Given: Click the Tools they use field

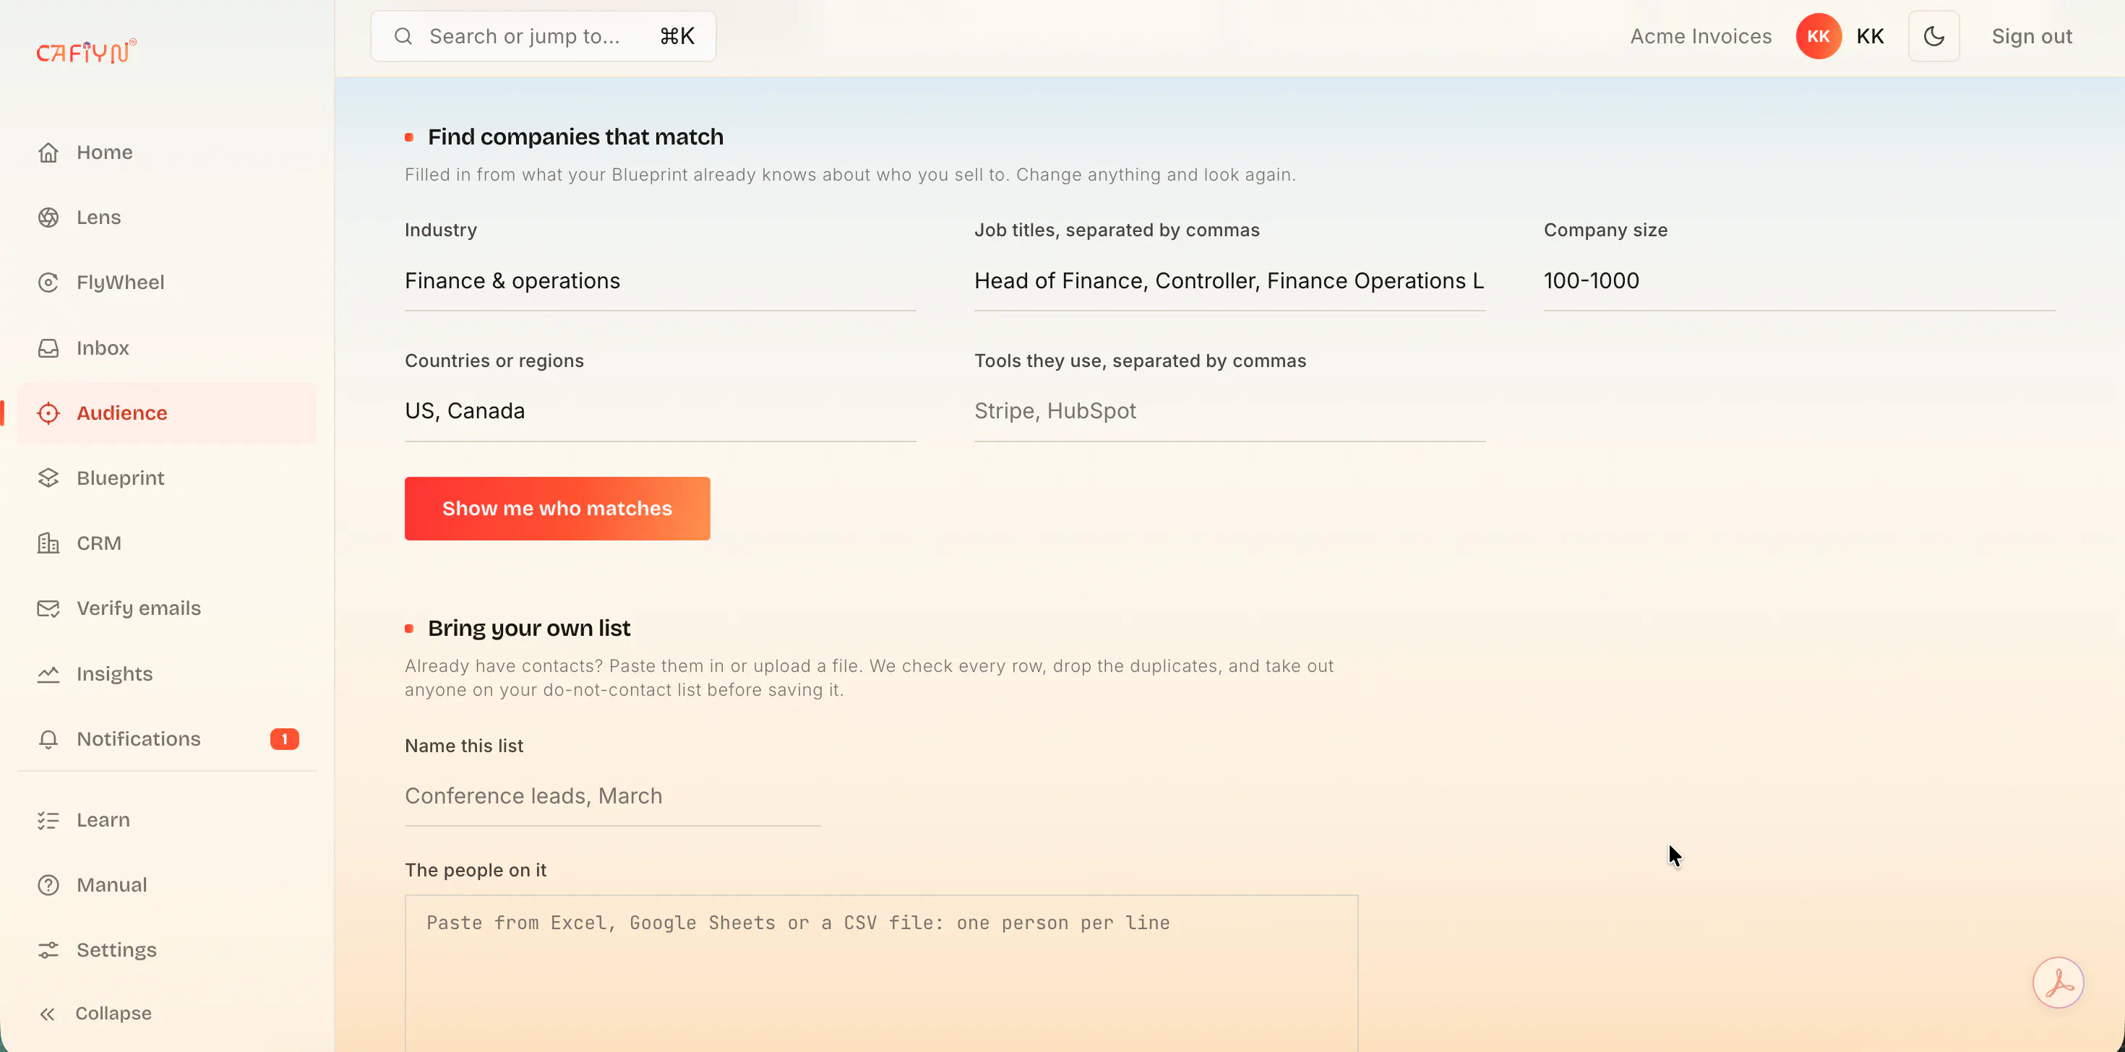Looking at the screenshot, I should coord(1229,411).
